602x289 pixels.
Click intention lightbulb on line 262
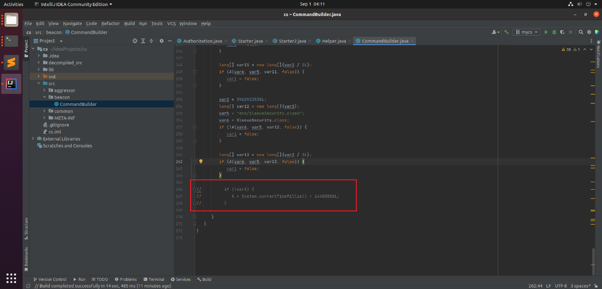[201, 162]
